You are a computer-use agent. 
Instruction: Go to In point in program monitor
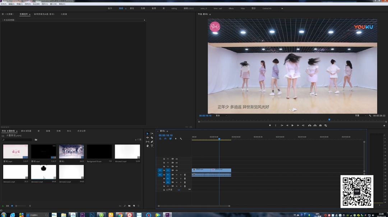(282, 125)
